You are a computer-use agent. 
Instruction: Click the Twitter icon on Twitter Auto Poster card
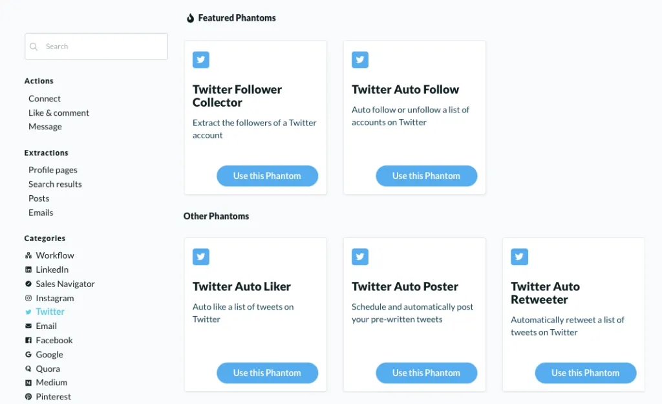point(360,257)
